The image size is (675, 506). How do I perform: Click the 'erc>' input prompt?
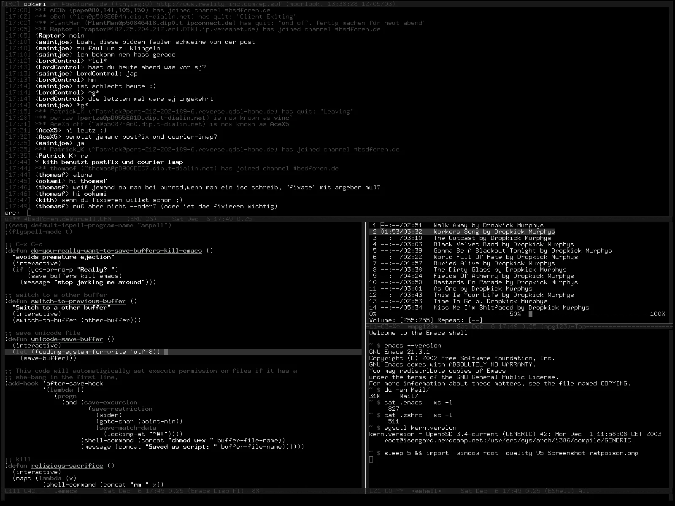[12, 213]
